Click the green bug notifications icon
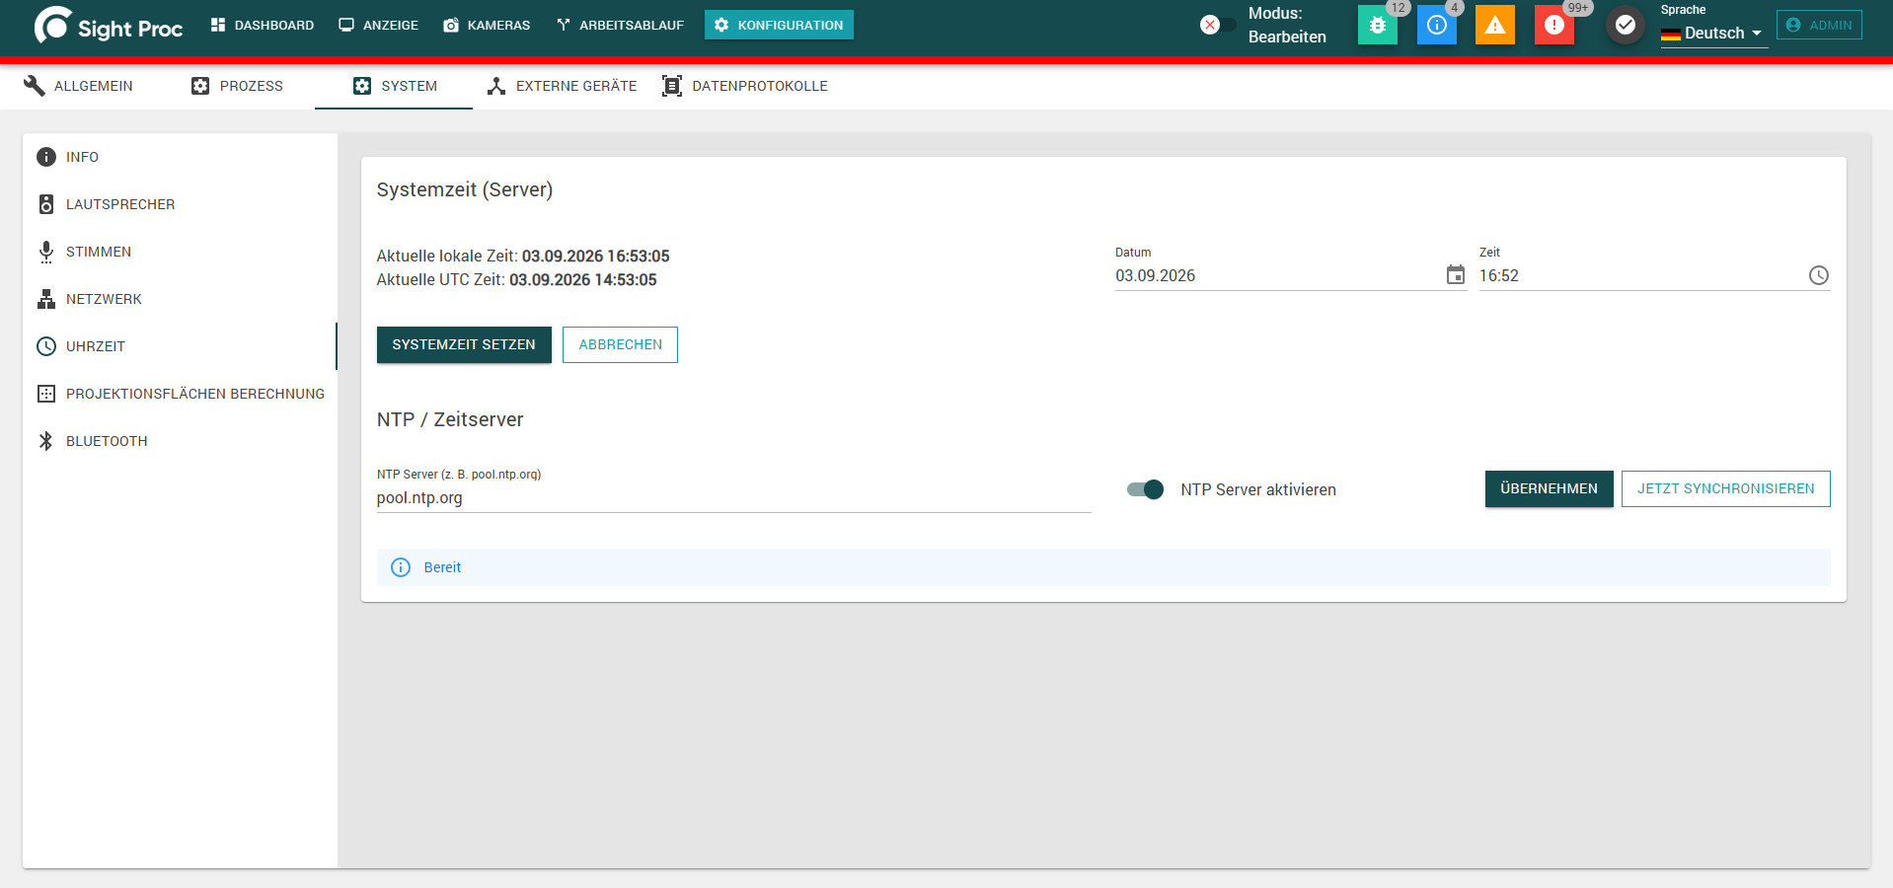This screenshot has height=888, width=1893. 1377,25
